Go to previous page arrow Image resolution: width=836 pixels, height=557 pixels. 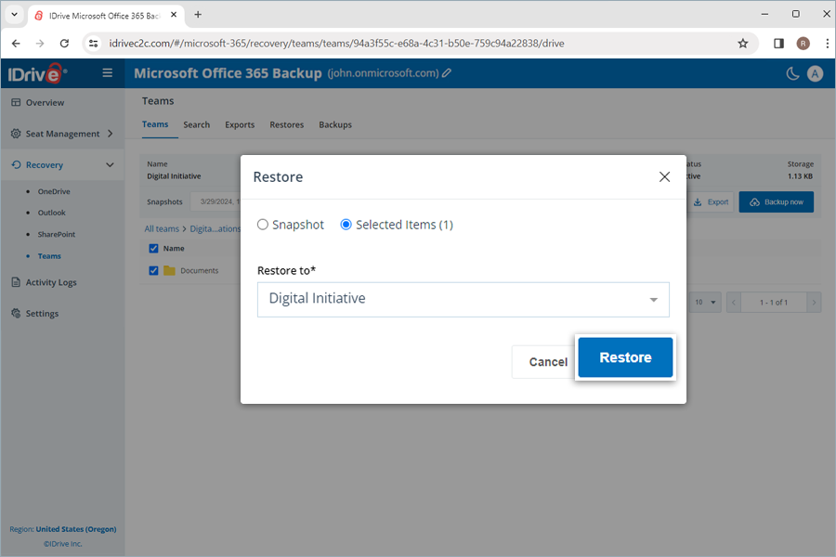coord(734,303)
